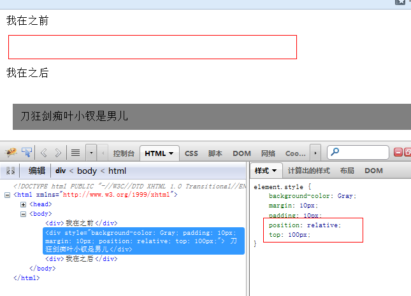Minimize Firebug with the red minus button
411x296 pixels.
coord(398,152)
